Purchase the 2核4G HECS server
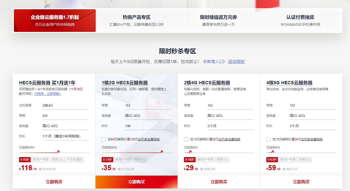 [218, 182]
